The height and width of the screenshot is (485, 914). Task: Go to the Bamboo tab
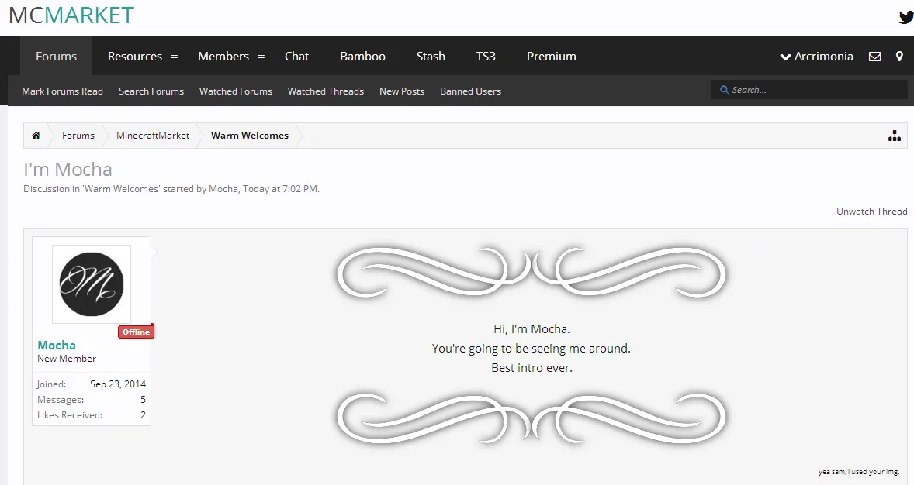(362, 57)
